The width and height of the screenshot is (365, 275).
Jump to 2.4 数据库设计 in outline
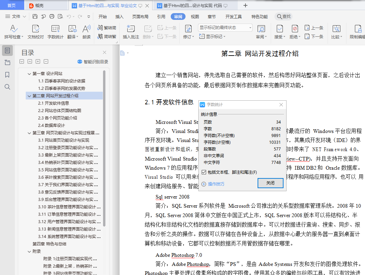click(x=52, y=126)
